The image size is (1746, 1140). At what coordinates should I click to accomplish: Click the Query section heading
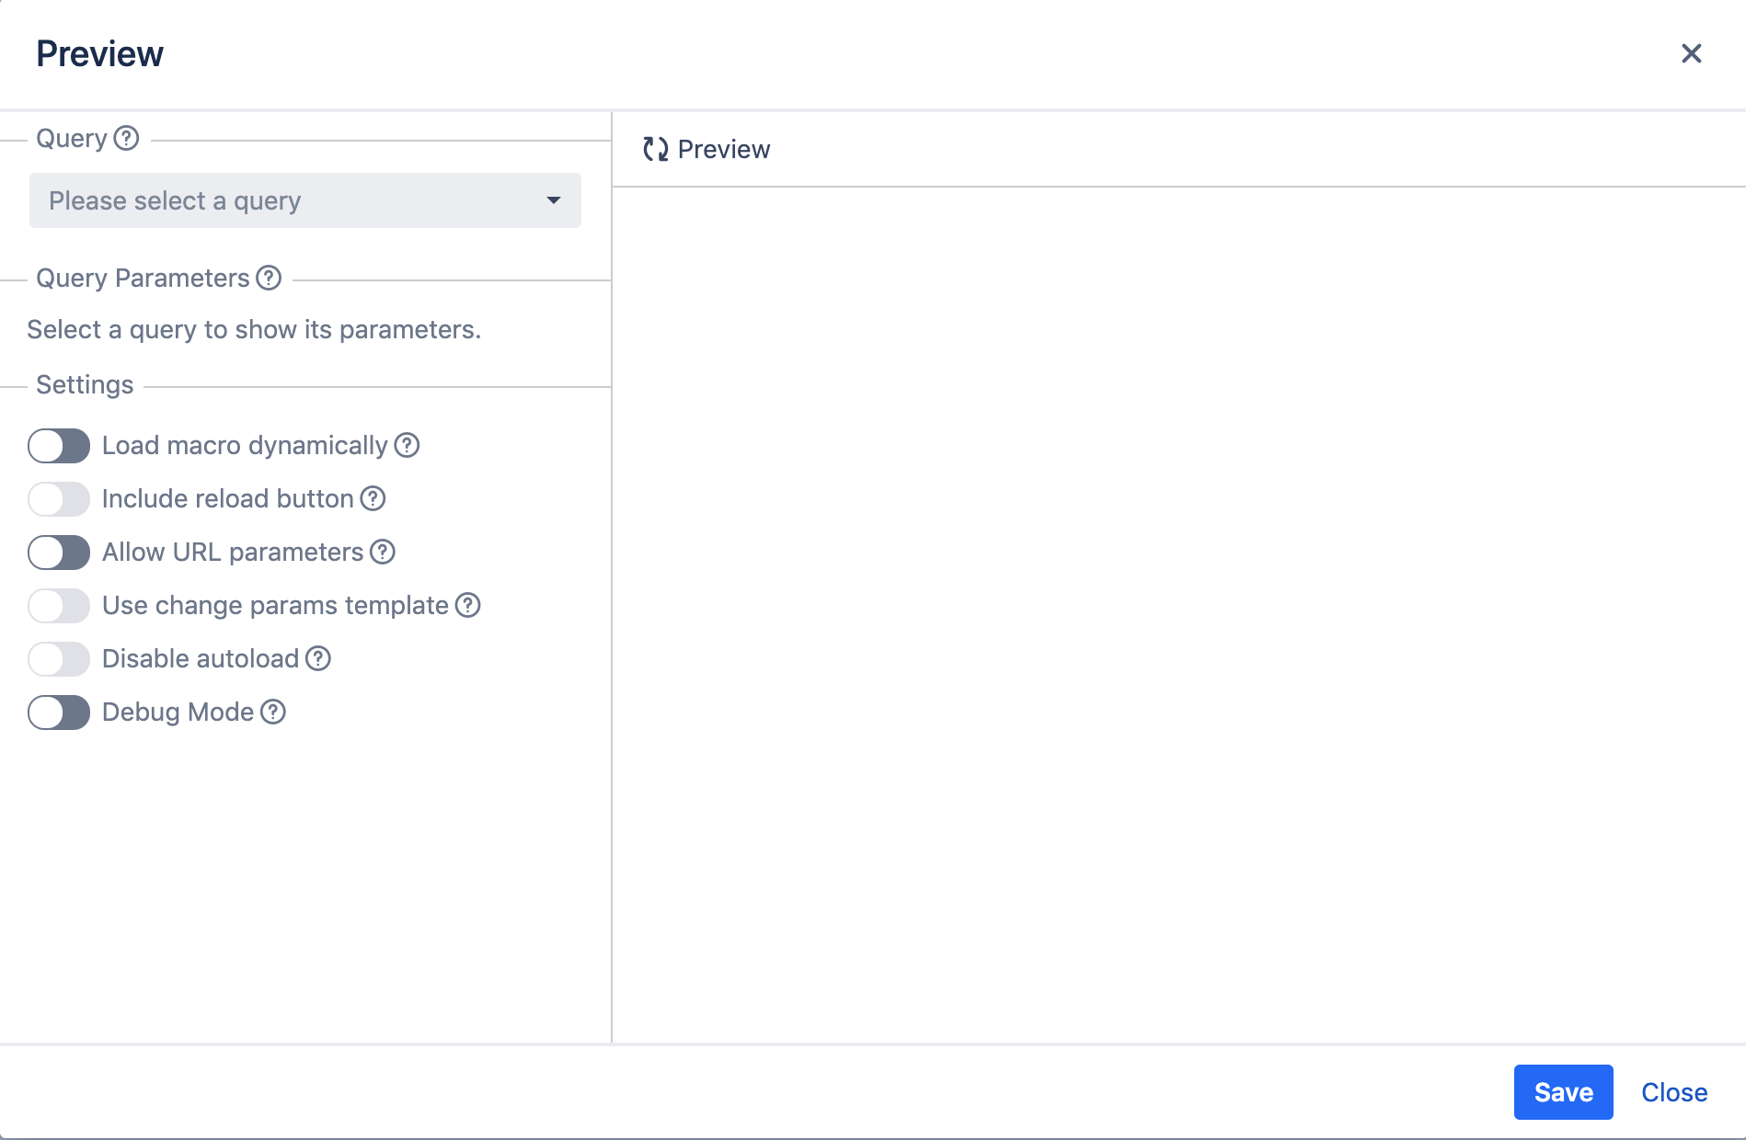tap(72, 139)
